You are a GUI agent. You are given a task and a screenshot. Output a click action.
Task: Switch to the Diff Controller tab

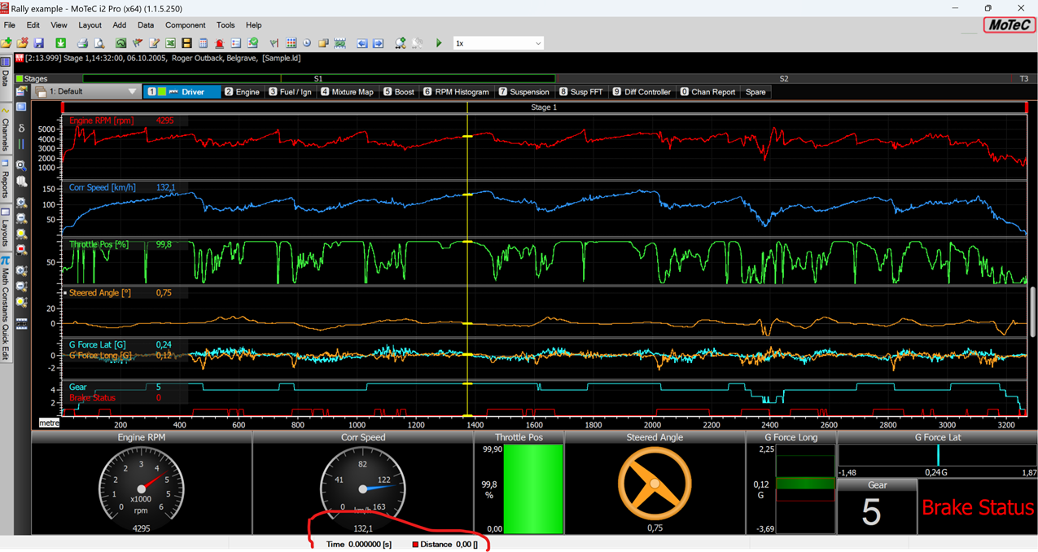pyautogui.click(x=643, y=92)
